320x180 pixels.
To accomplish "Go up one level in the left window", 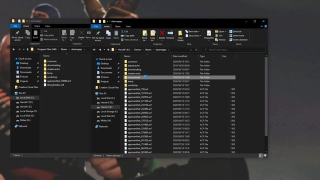I will click(27, 49).
